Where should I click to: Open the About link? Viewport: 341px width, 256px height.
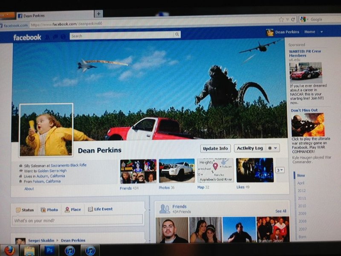[29, 189]
